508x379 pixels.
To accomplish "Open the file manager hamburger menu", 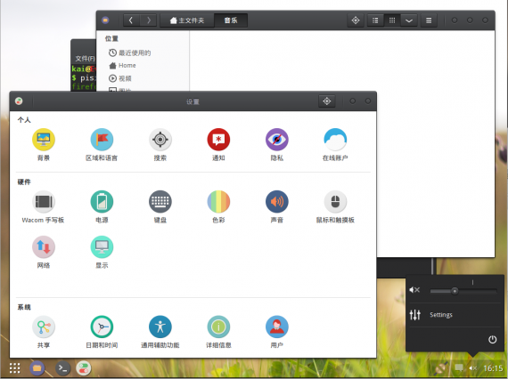I will point(429,20).
